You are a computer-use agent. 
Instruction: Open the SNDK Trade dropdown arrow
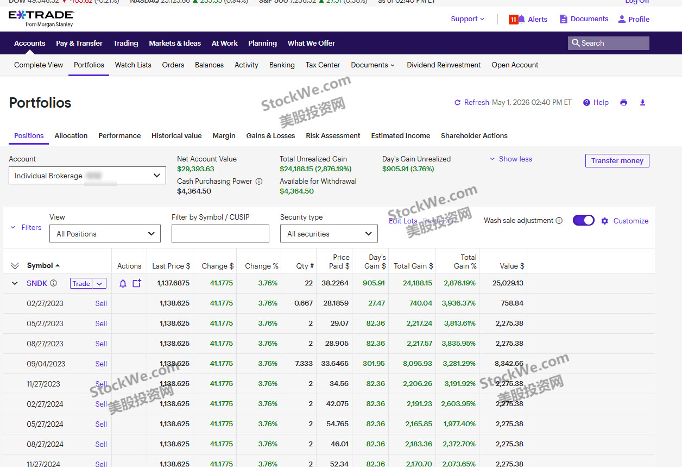99,283
